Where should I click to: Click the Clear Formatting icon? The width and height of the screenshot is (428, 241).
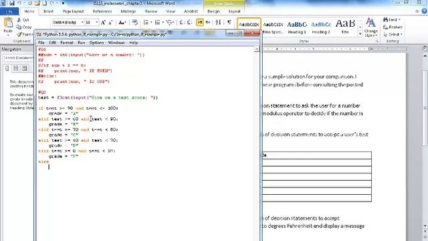coord(135,22)
